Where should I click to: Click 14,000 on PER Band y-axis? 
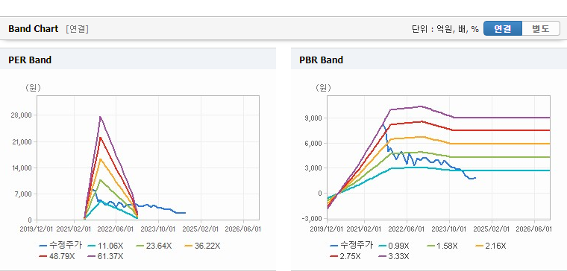22,168
